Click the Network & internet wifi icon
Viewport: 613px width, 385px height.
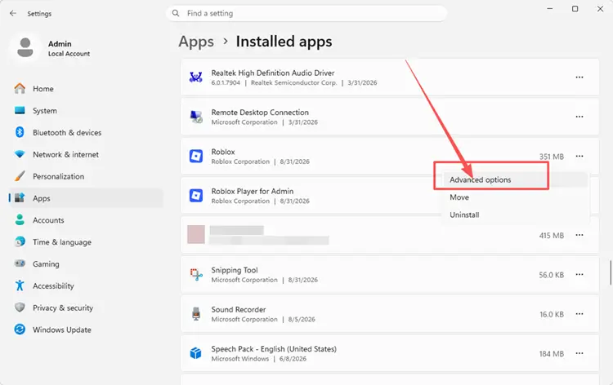(20, 154)
